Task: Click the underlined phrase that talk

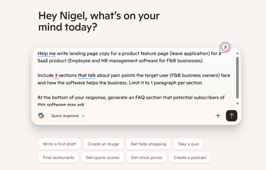Action: [87, 75]
